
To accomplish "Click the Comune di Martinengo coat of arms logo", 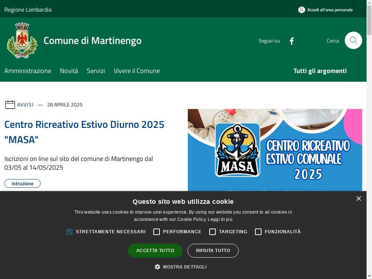I will (22, 41).
